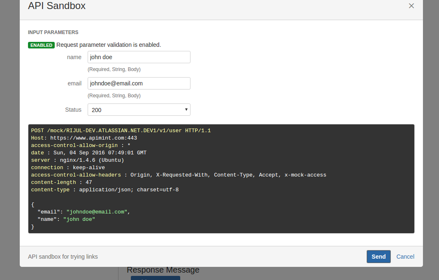439x280 pixels.
Task: Focus the email input field
Action: (139, 83)
